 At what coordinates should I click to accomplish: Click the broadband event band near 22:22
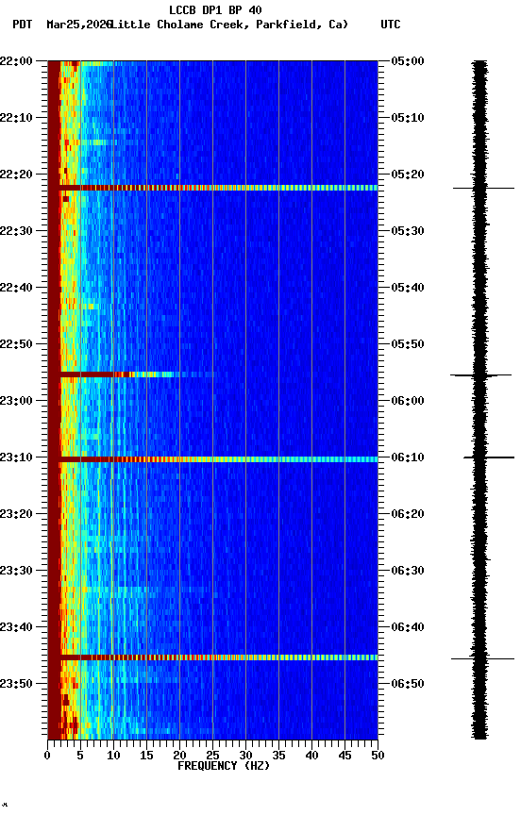click(x=218, y=188)
